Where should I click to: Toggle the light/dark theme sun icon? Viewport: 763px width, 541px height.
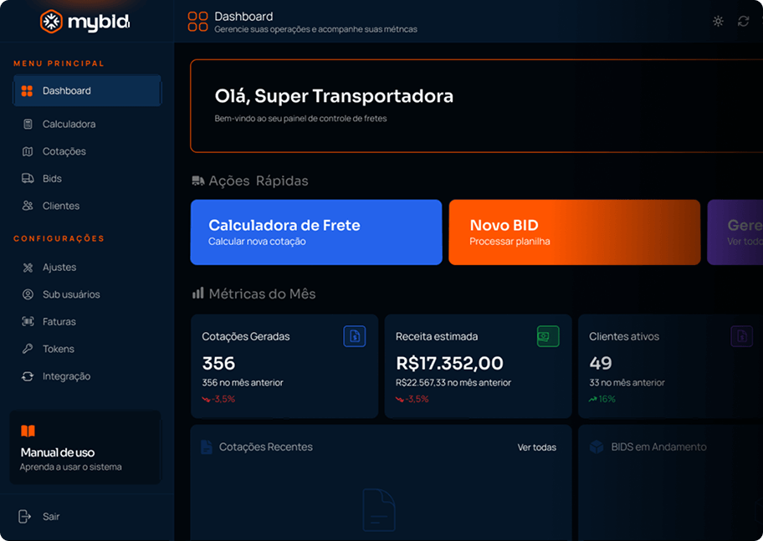[x=718, y=22]
